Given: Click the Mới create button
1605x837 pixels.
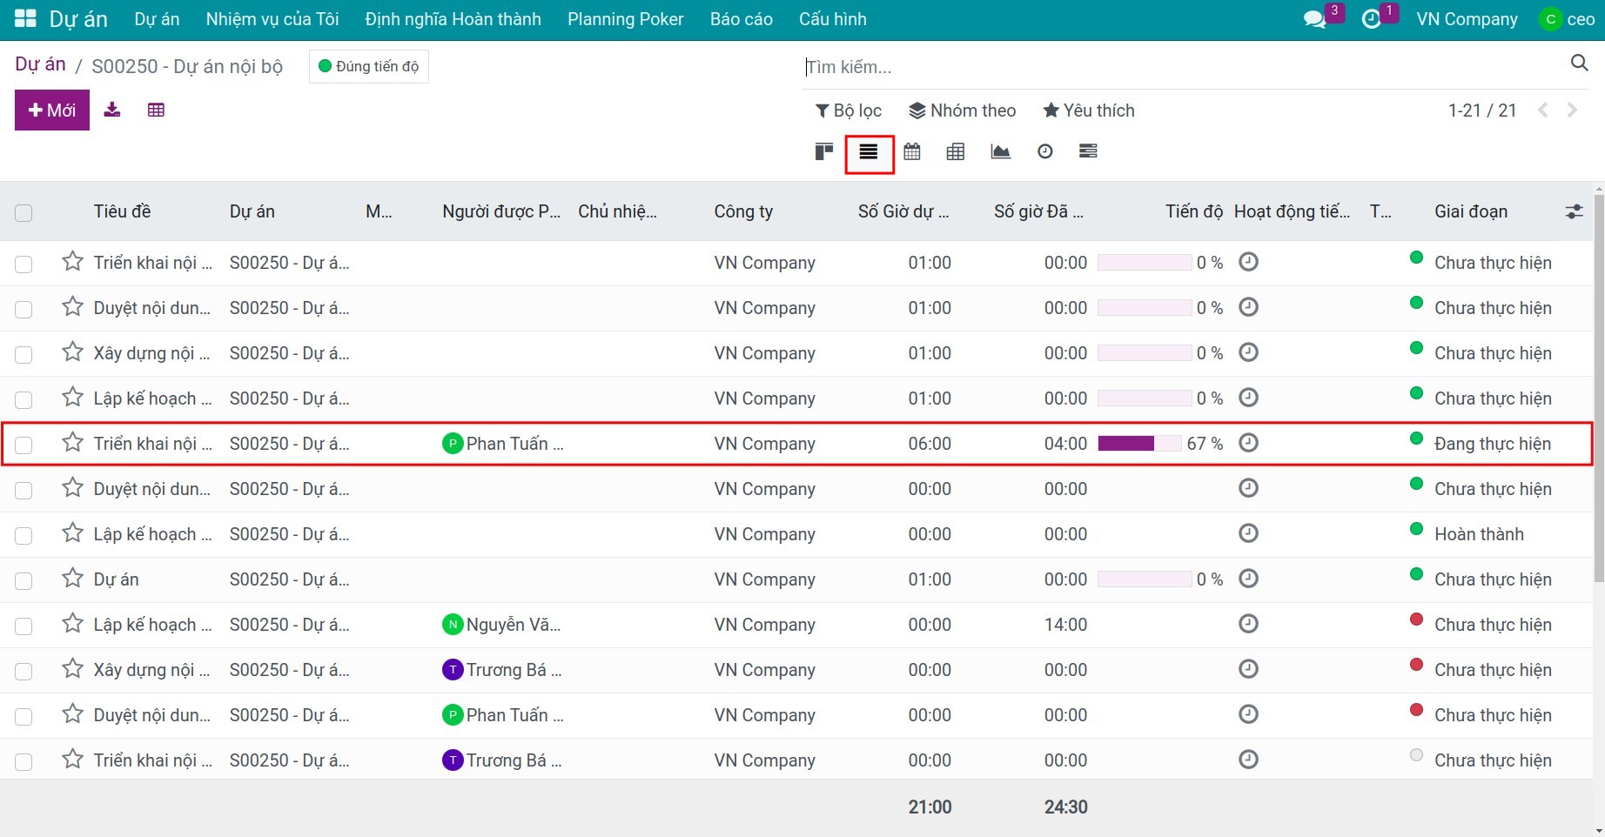Looking at the screenshot, I should point(52,110).
